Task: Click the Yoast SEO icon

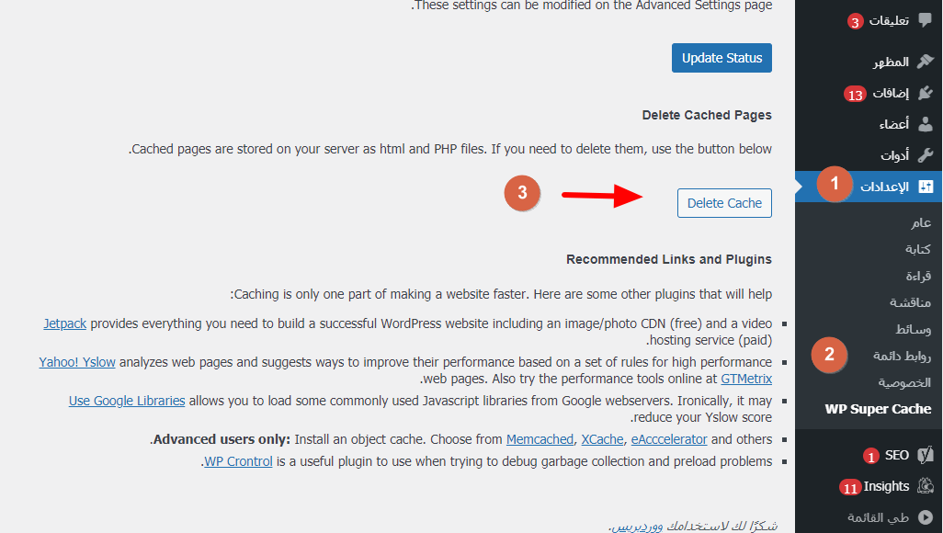Action: point(925,455)
